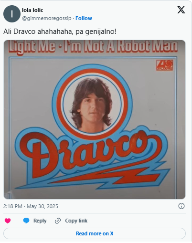Click the Copy link button
Viewport: 192px width, 243px height.
76,221
